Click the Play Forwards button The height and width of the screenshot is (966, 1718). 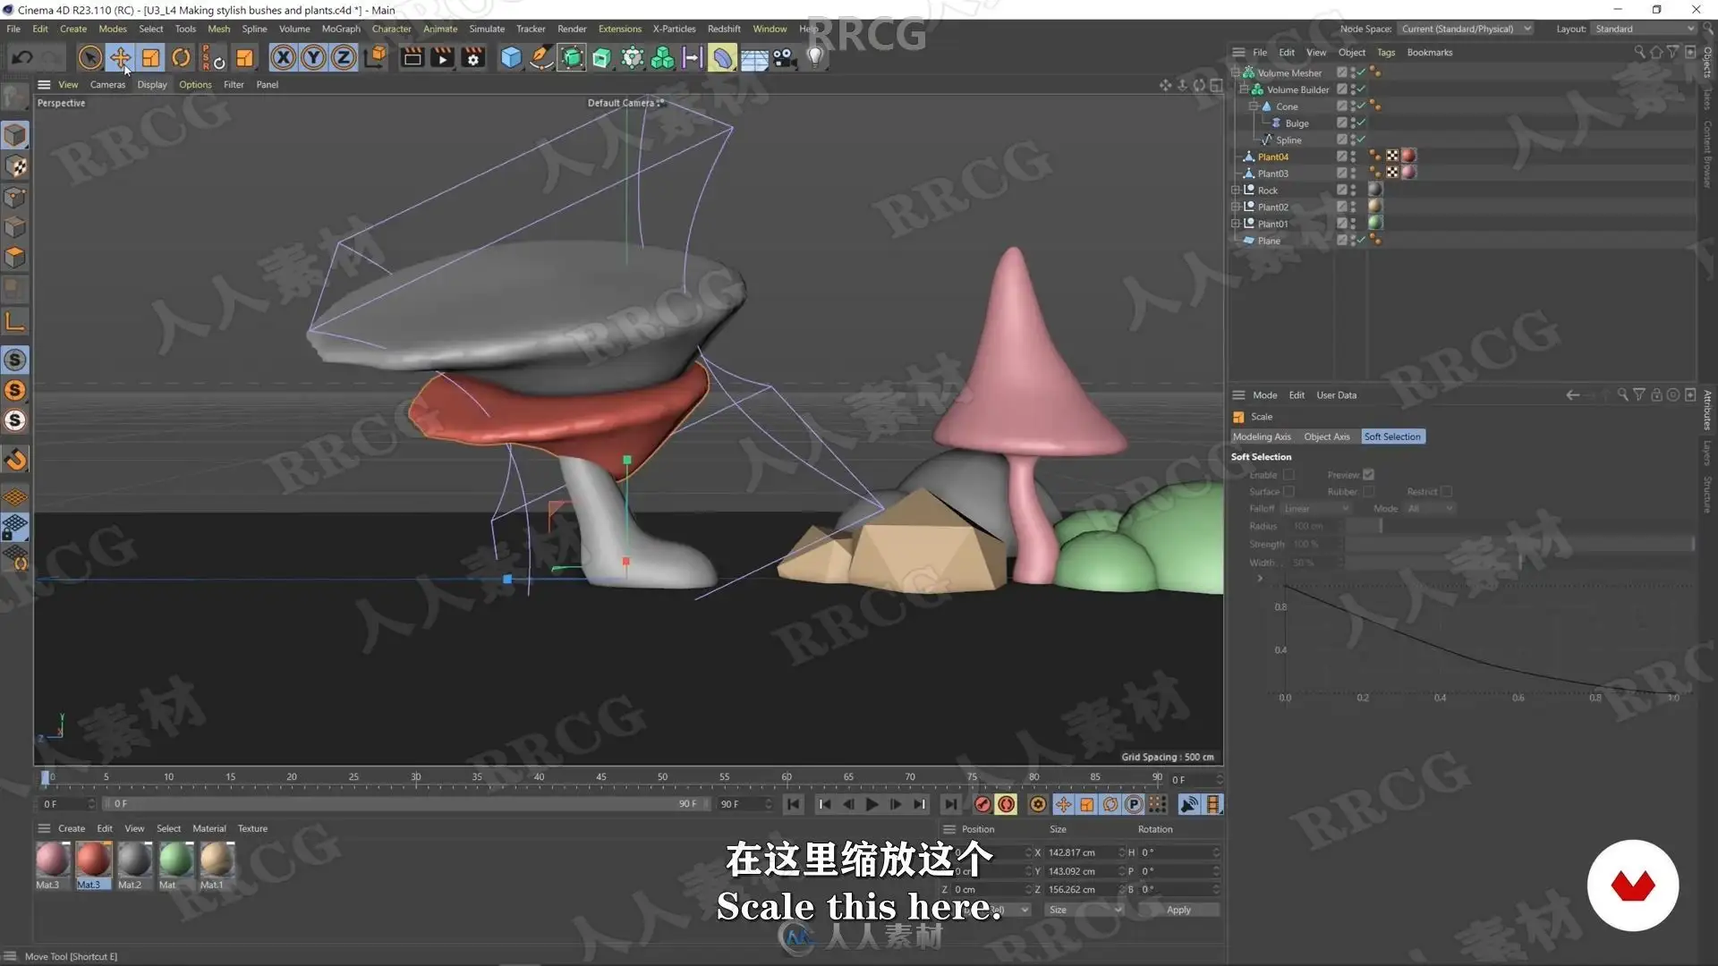click(872, 805)
